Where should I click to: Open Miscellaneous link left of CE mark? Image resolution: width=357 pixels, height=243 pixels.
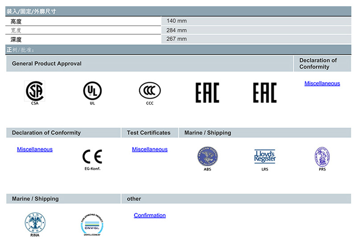(35, 149)
